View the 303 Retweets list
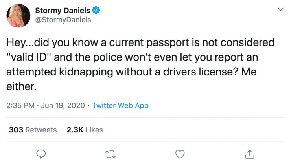291x165 pixels. 33,130
